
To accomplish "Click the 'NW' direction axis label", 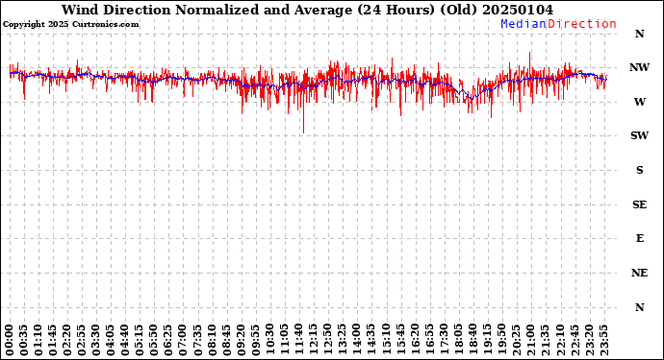I will [x=639, y=67].
